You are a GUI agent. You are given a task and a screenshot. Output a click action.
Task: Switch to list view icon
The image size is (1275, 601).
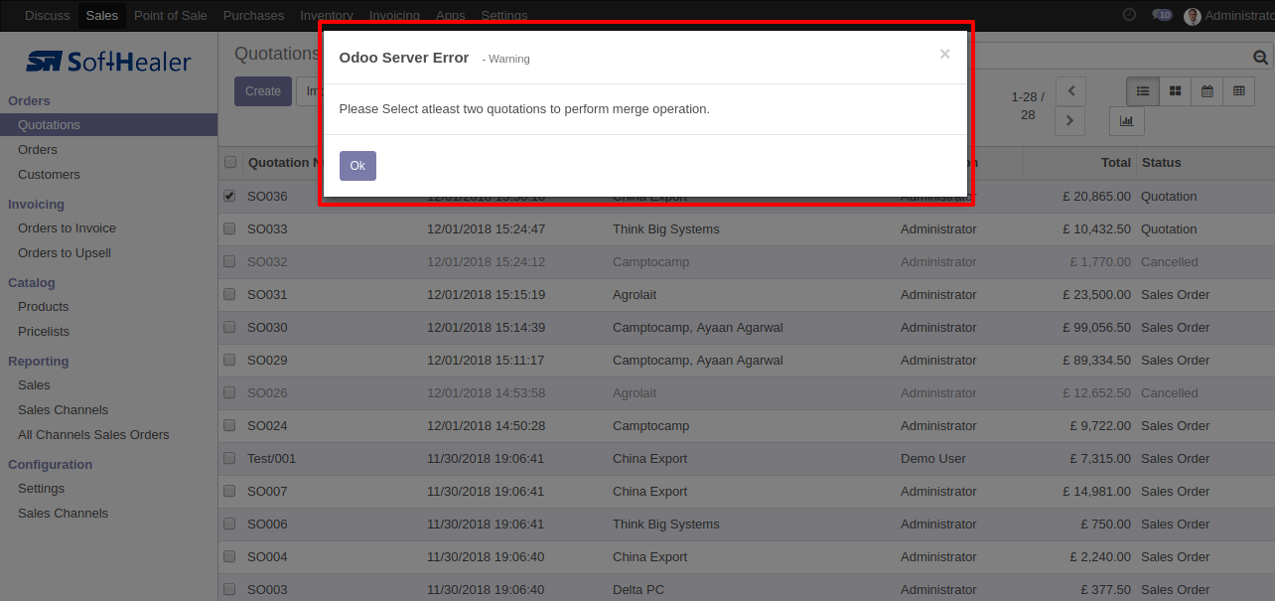[x=1142, y=91]
